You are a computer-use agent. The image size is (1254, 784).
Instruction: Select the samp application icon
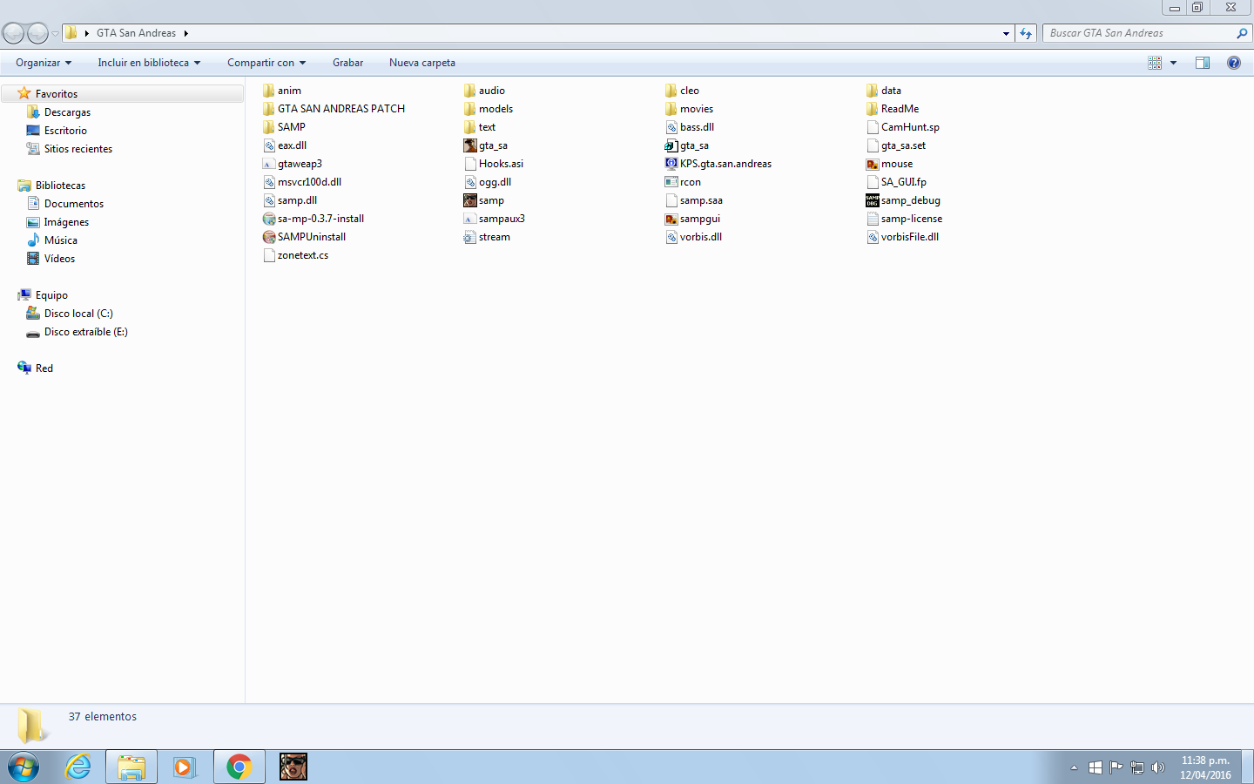pyautogui.click(x=470, y=200)
